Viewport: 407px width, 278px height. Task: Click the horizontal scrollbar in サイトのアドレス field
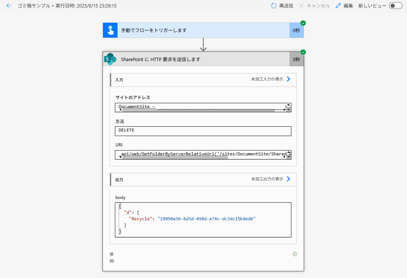[199, 110]
